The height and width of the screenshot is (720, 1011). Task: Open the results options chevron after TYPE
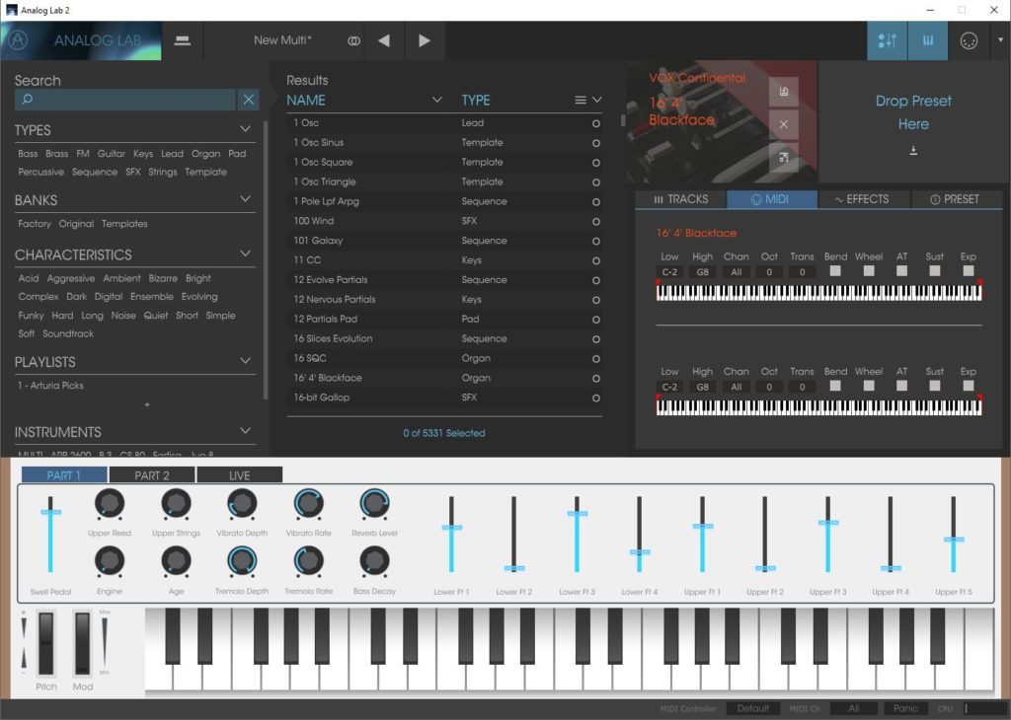[x=597, y=100]
